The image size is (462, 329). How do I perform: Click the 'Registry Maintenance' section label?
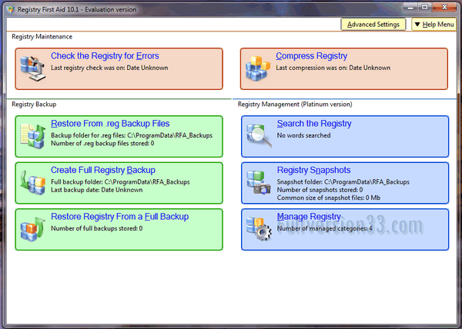pyautogui.click(x=42, y=37)
